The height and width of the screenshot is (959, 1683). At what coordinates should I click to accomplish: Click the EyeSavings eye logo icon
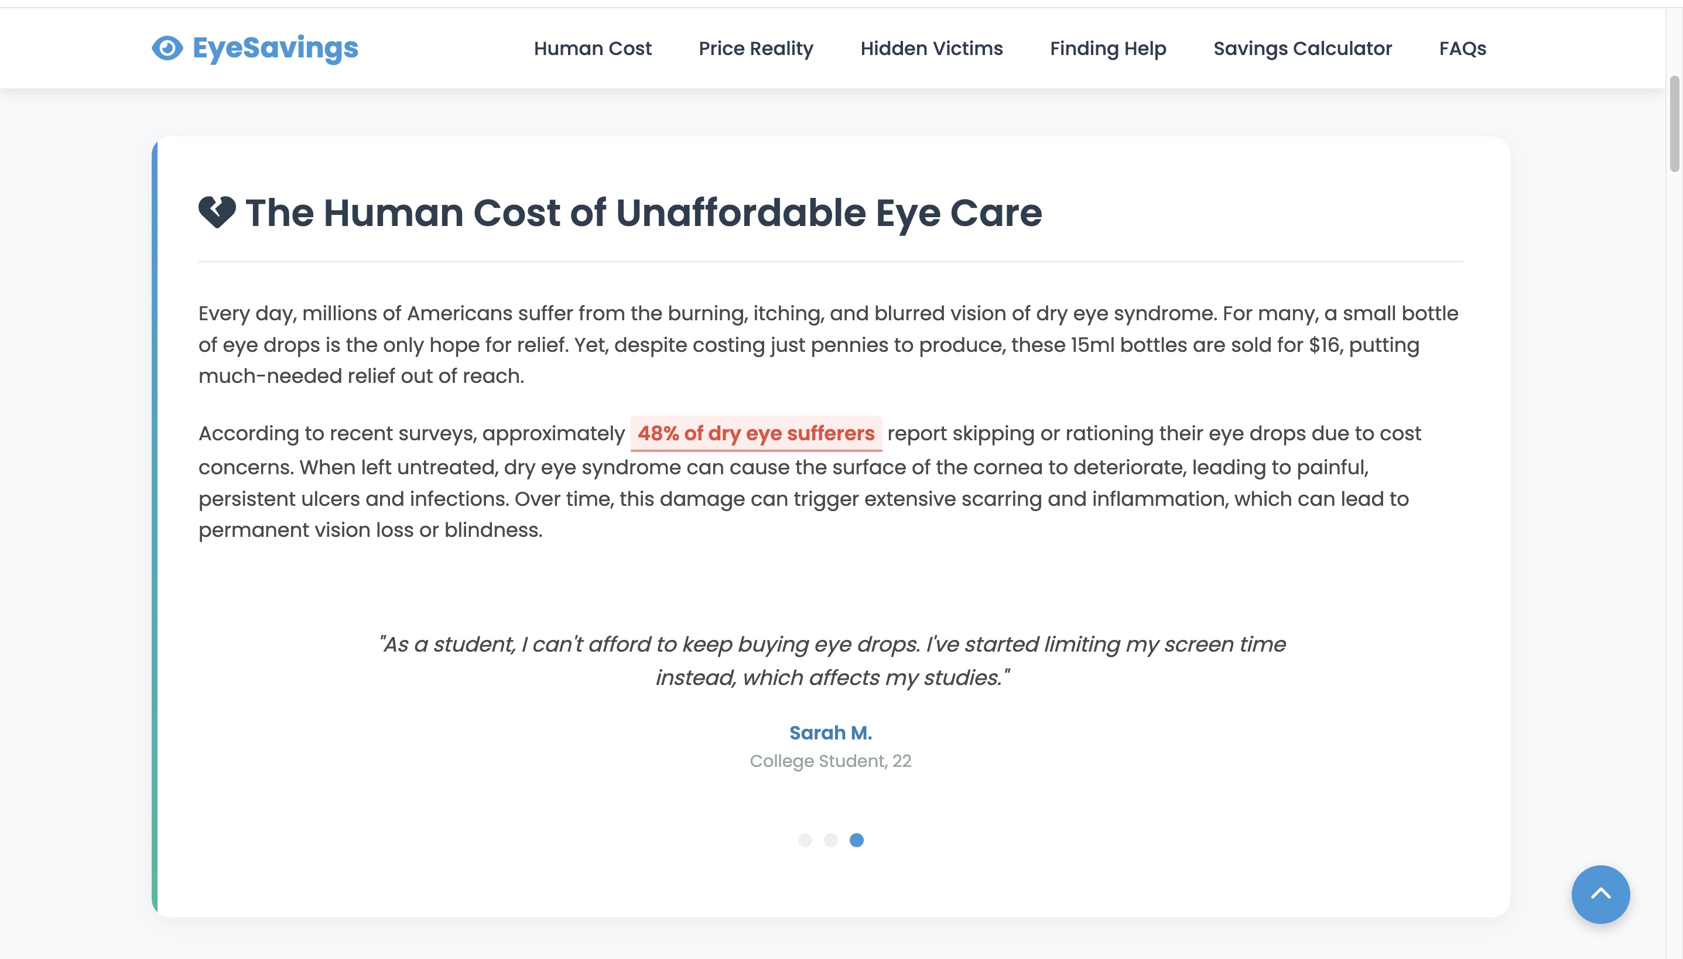167,48
